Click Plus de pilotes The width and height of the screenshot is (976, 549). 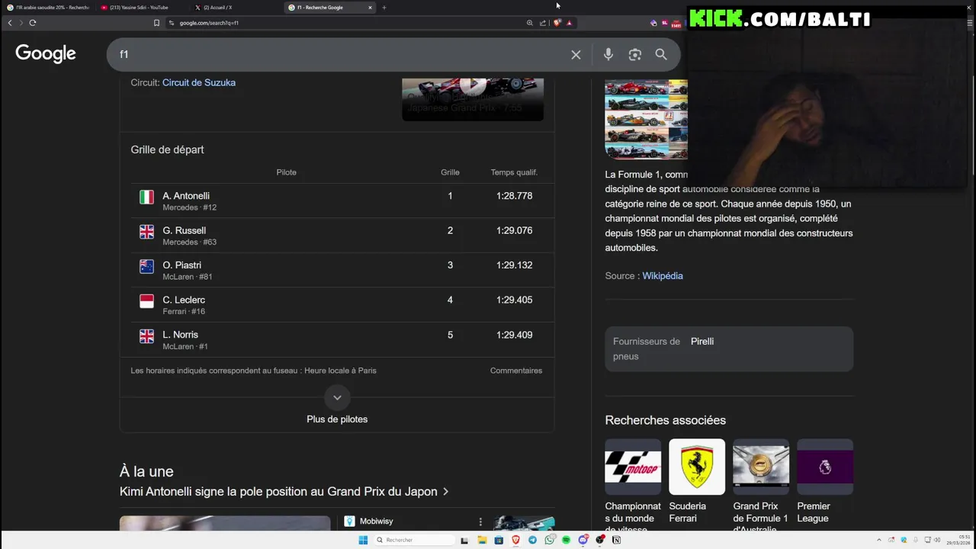click(337, 419)
